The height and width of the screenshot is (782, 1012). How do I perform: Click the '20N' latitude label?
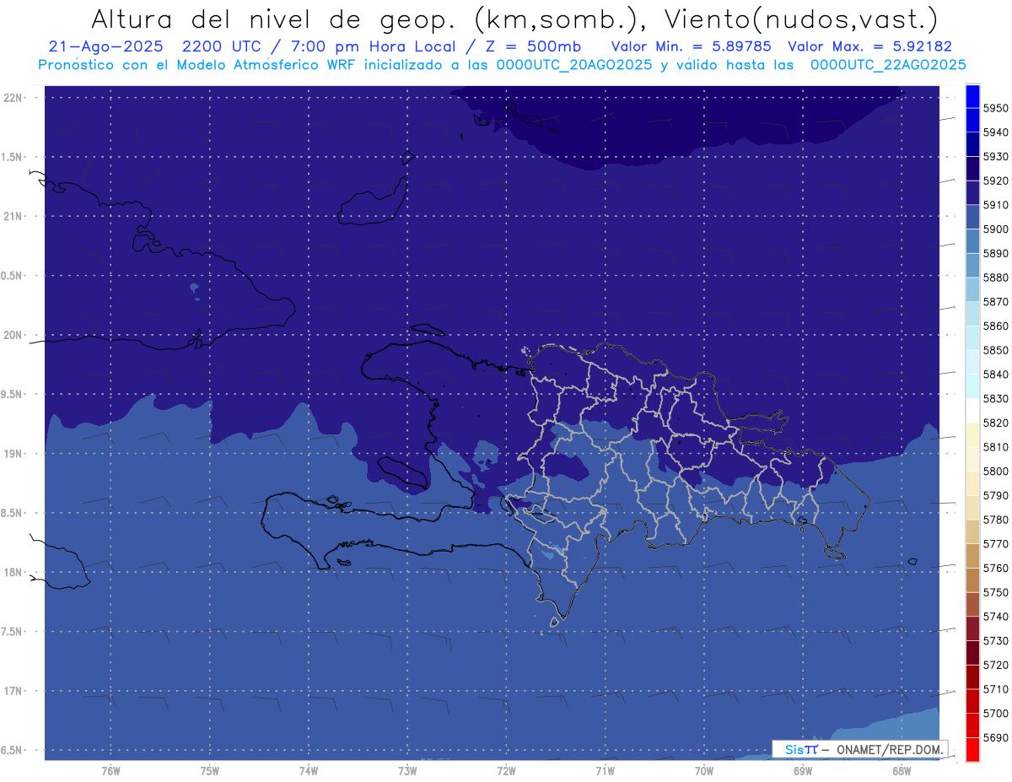[13, 336]
